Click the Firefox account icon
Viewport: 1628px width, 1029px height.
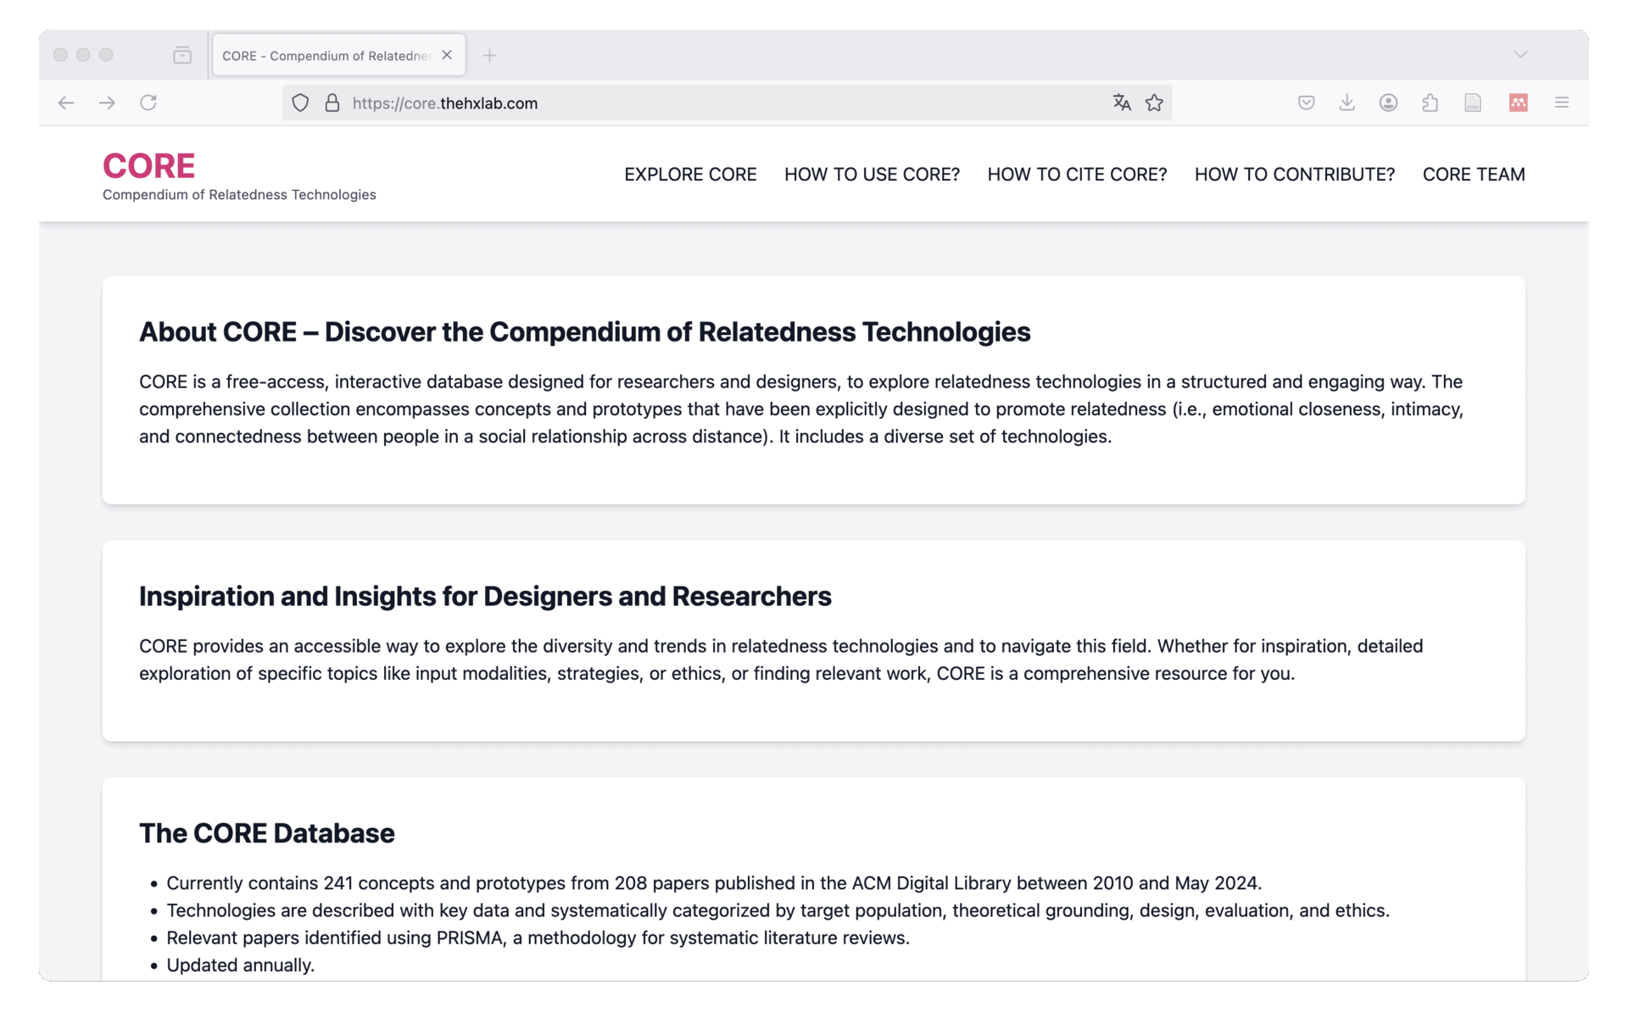point(1388,103)
